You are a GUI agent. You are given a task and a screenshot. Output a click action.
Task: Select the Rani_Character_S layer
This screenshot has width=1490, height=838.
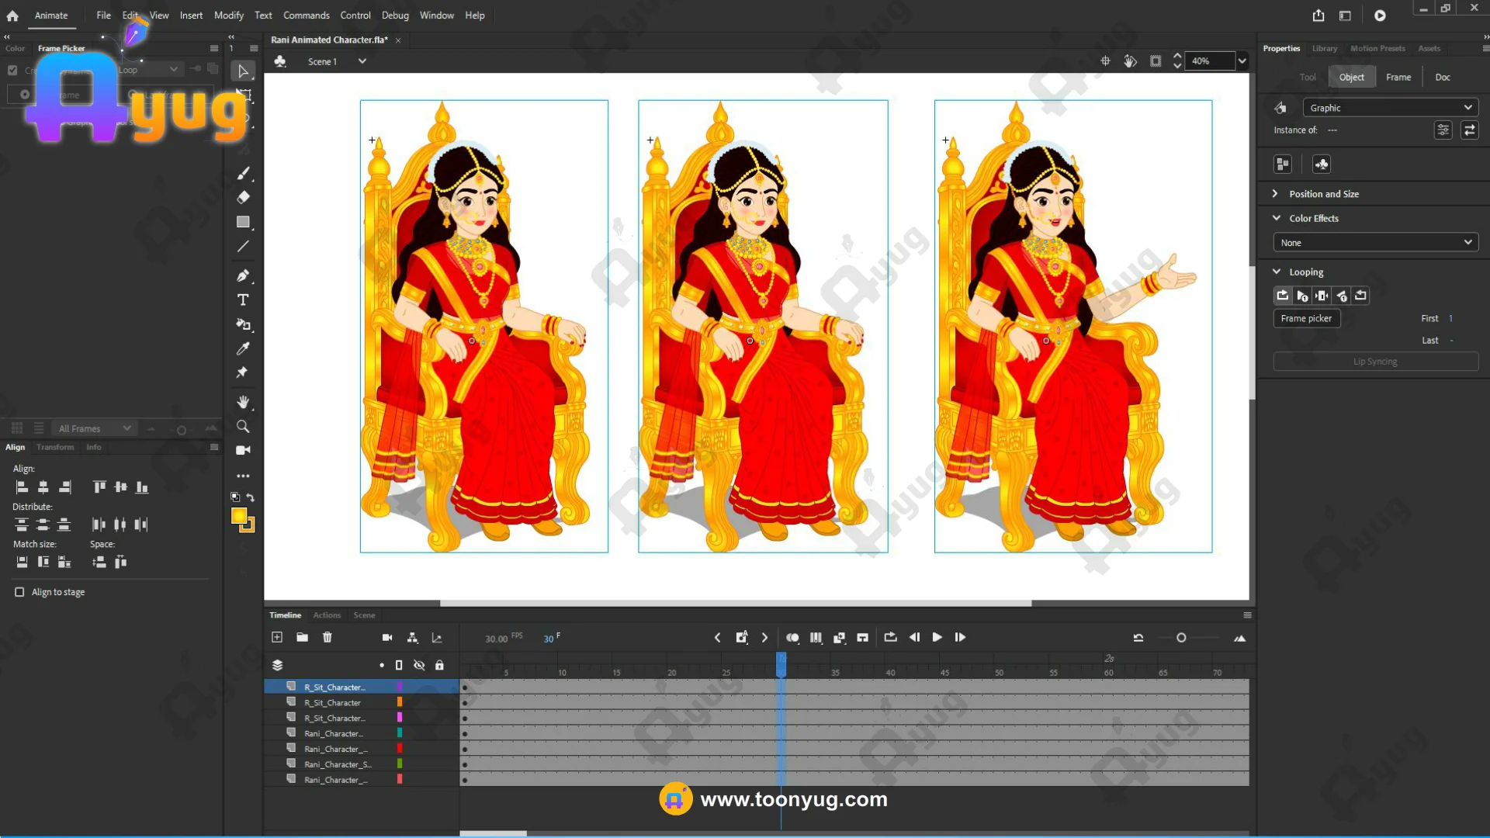click(337, 764)
